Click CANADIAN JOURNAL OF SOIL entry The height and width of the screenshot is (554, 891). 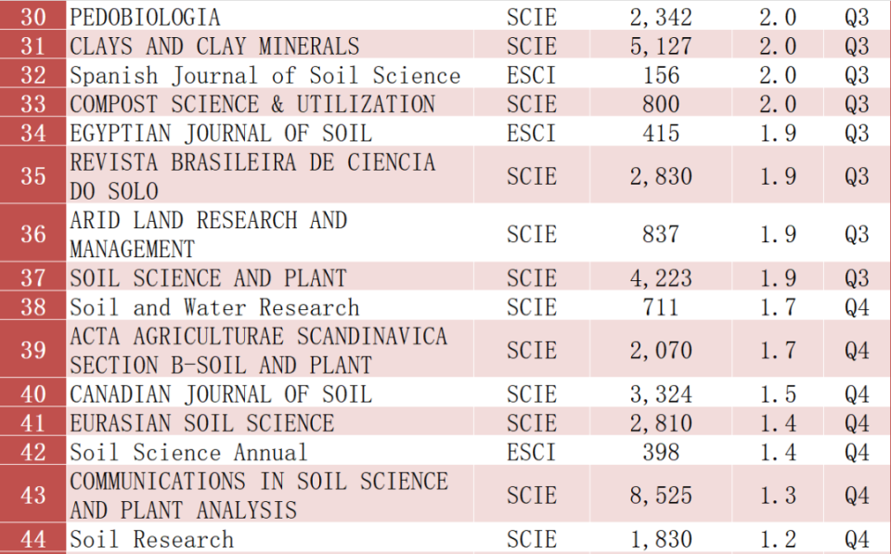point(221,393)
